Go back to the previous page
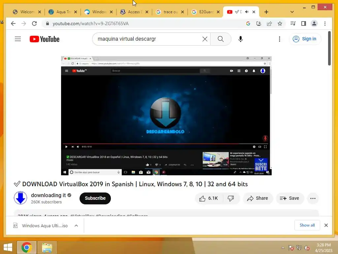The image size is (338, 254). (x=13, y=23)
